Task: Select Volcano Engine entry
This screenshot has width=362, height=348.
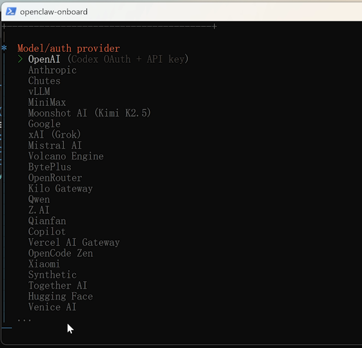Action: tap(66, 156)
